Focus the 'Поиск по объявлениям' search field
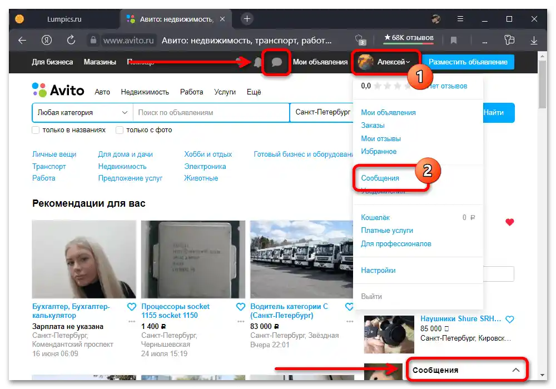This screenshot has width=556, height=389. tap(211, 112)
